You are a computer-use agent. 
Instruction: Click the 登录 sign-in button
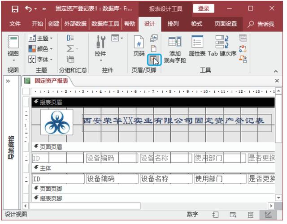[x=204, y=8]
